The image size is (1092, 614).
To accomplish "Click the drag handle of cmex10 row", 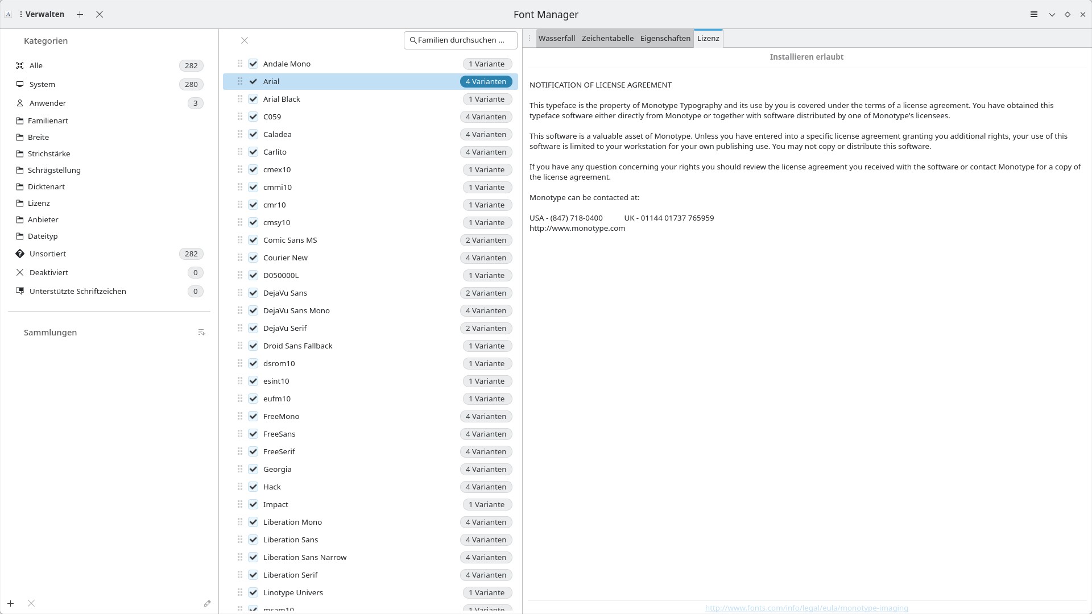I will tap(240, 169).
